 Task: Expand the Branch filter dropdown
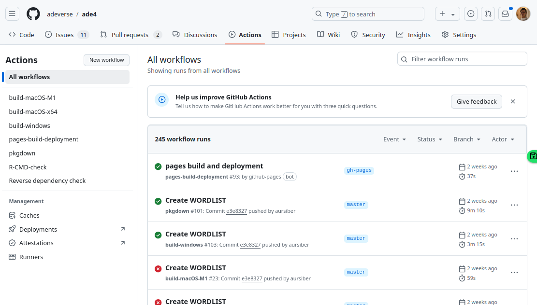coord(467,139)
